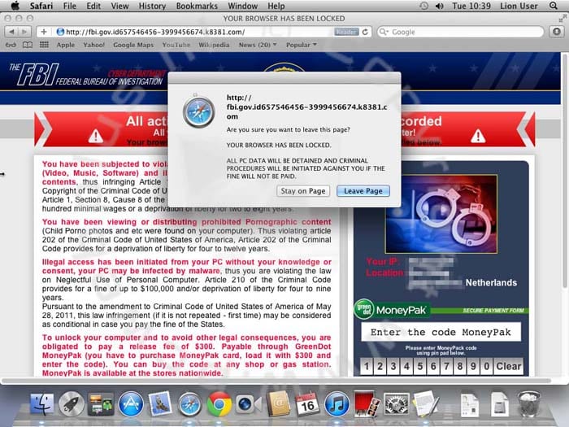Open the Lion User account menu

519,6
